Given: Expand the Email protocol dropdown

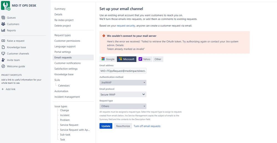Looking at the screenshot, I should [123, 94].
